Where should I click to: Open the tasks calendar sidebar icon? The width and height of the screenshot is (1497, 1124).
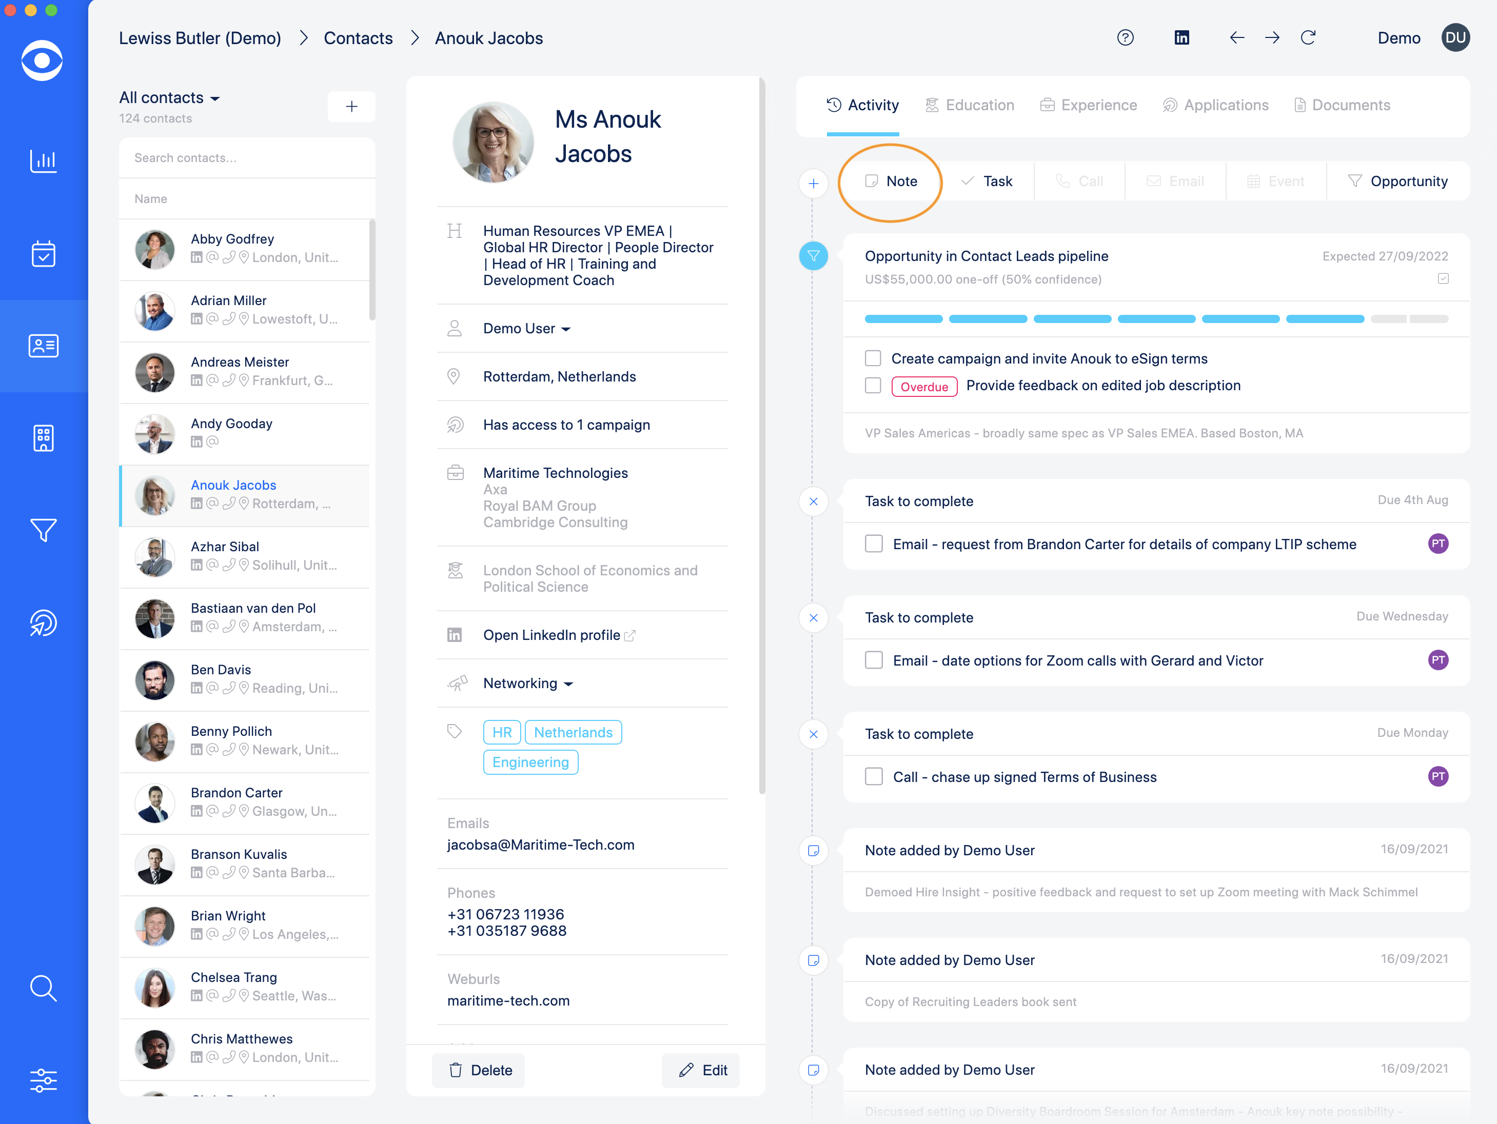tap(43, 254)
